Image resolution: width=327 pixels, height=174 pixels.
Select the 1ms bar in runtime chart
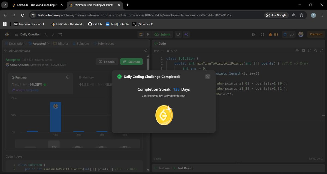click(56, 117)
